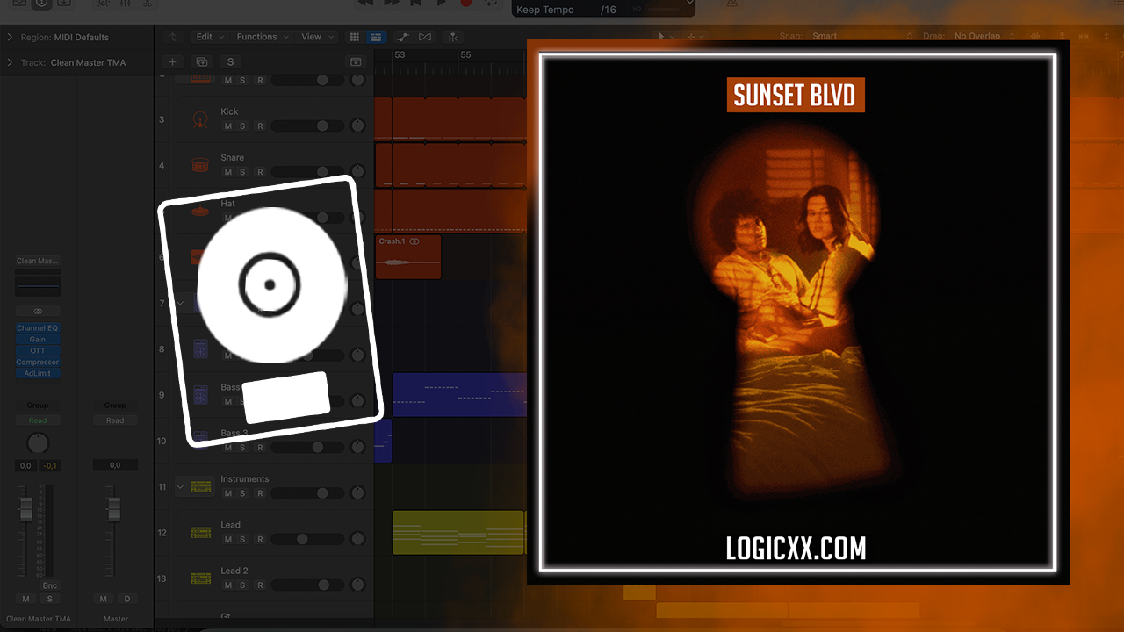Open the OTT plug-in slot
The width and height of the screenshot is (1124, 632).
[38, 350]
